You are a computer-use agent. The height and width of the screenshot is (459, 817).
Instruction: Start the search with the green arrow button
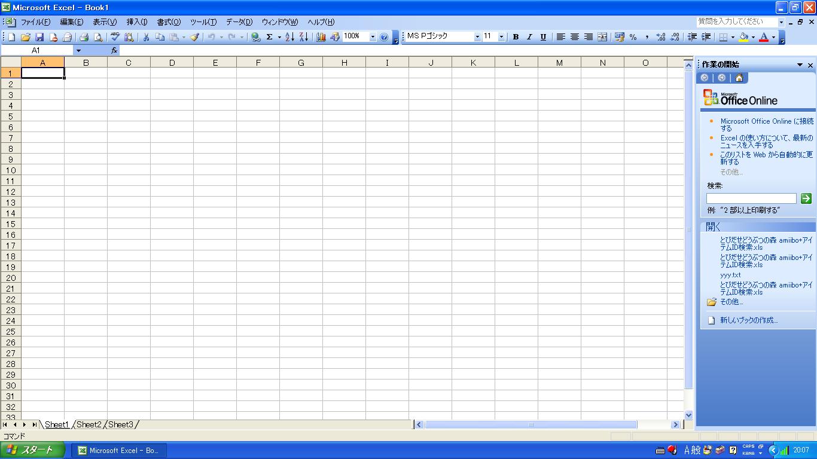tap(806, 198)
